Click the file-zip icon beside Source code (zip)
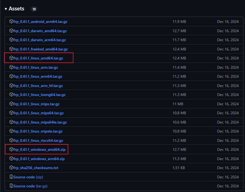245x192 pixels. click(11, 177)
